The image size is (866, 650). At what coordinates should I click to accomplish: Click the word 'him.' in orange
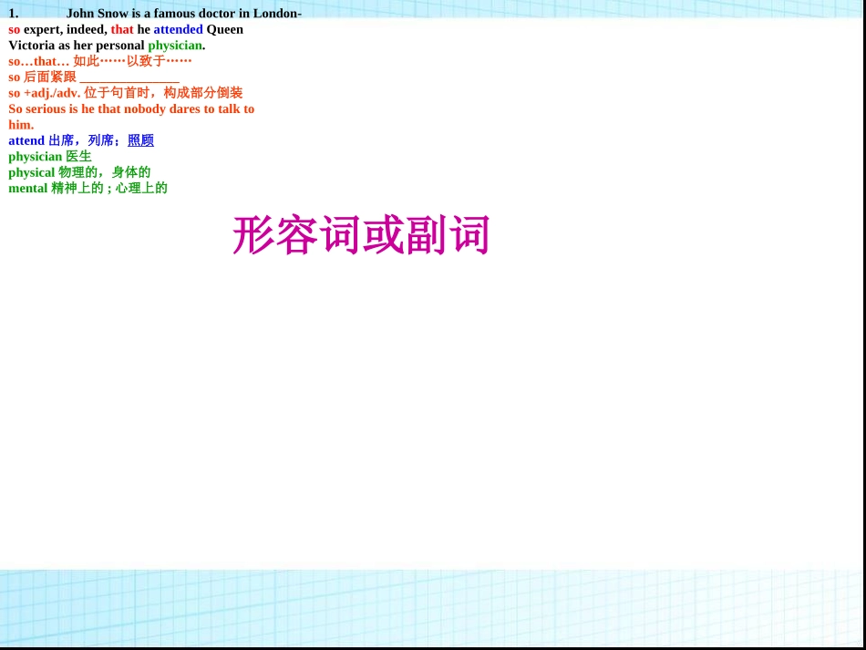pos(21,125)
